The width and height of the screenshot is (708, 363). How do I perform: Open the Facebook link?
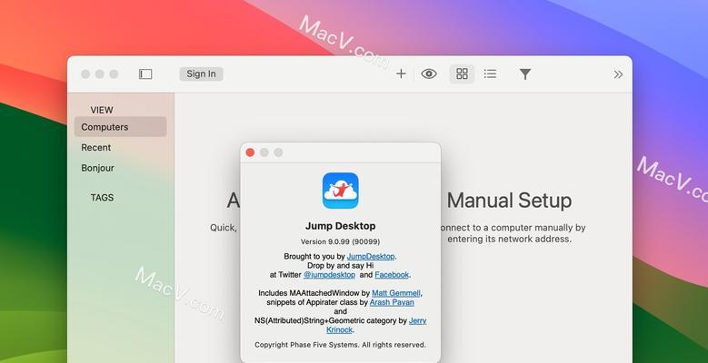point(392,275)
